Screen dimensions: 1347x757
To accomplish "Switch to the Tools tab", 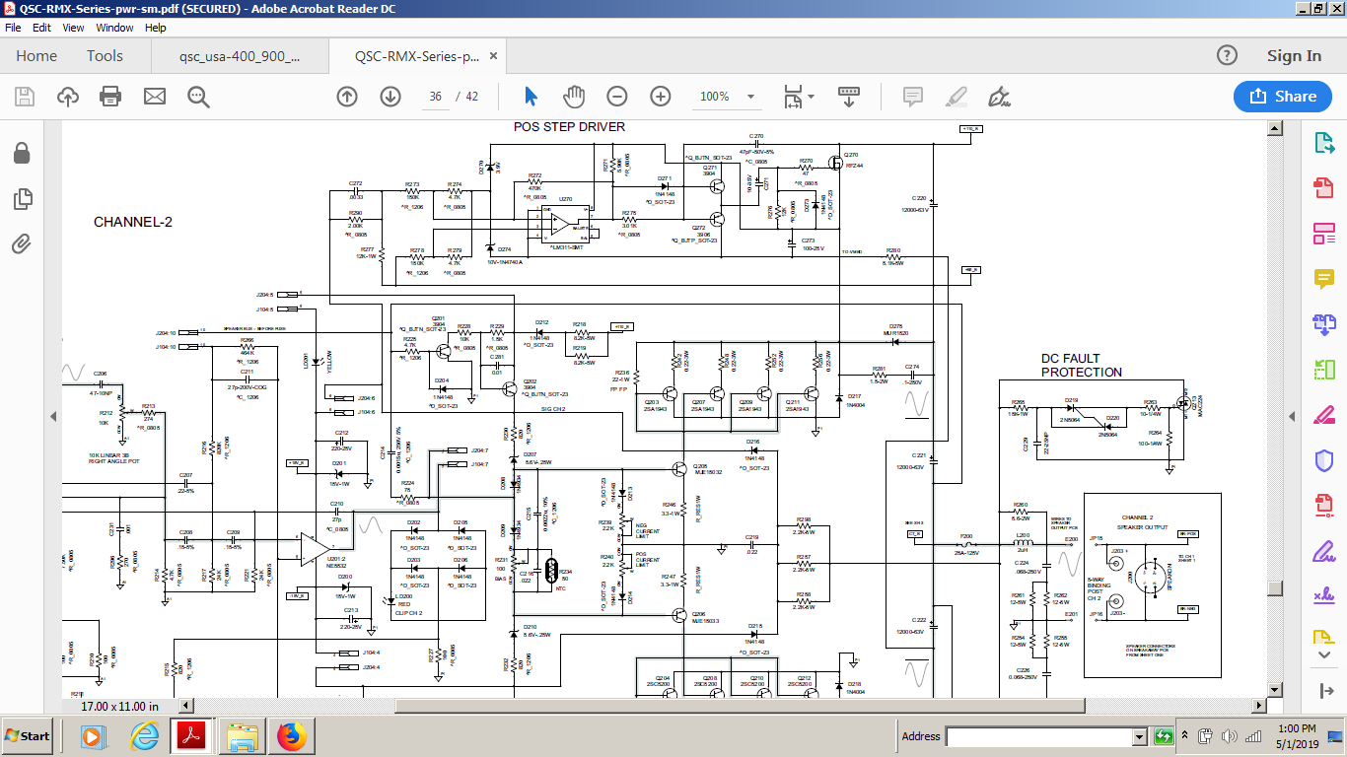I will (105, 56).
